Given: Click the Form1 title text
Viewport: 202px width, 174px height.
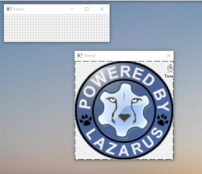Looking at the screenshot, I should [19, 9].
